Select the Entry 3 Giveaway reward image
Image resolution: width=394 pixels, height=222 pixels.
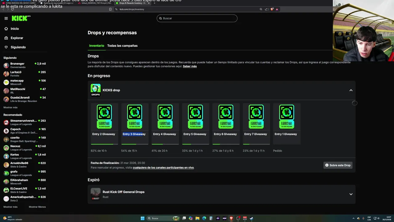coord(135,117)
